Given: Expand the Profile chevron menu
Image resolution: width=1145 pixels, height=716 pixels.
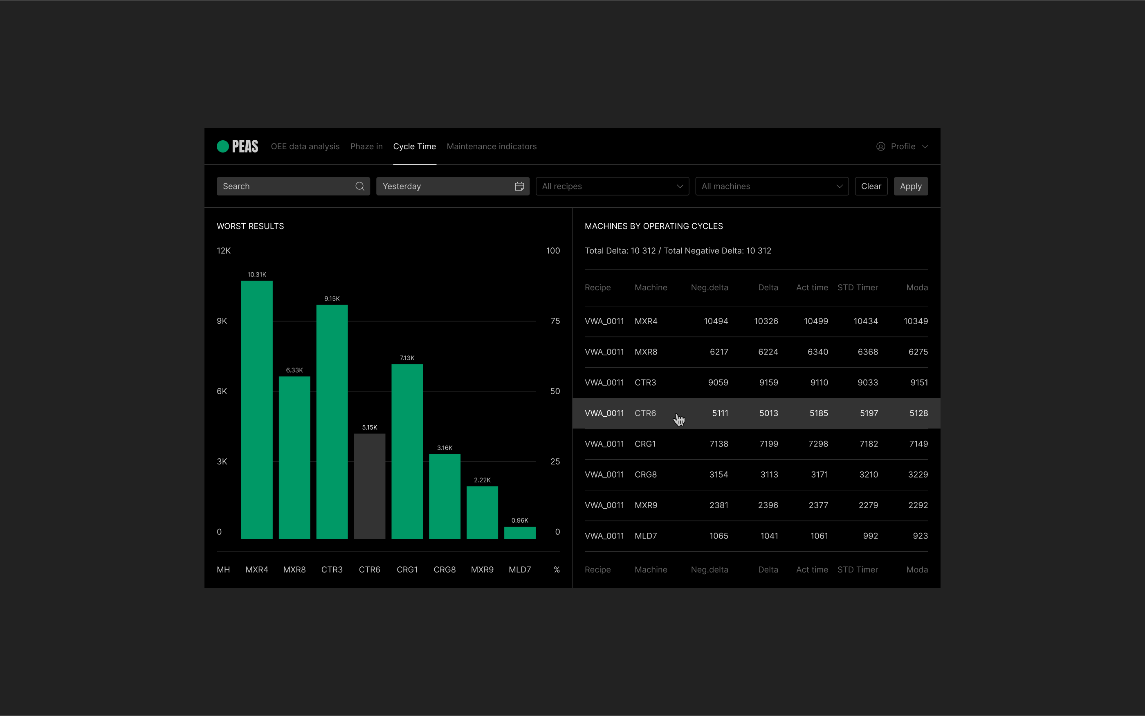Looking at the screenshot, I should click(x=925, y=146).
